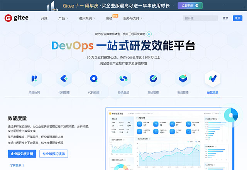Follow the 了解更多 link
The width and height of the screenshot is (247, 170).
click(x=16, y=165)
